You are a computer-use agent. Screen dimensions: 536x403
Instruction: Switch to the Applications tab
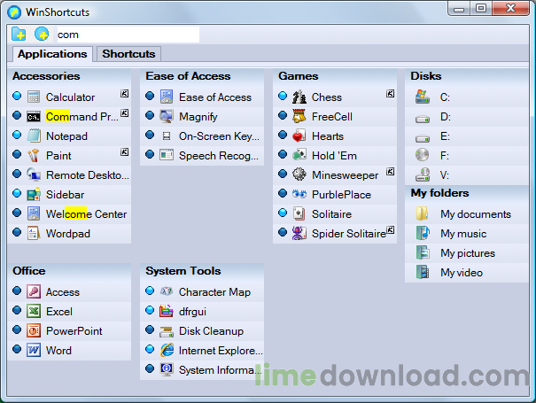click(x=52, y=54)
